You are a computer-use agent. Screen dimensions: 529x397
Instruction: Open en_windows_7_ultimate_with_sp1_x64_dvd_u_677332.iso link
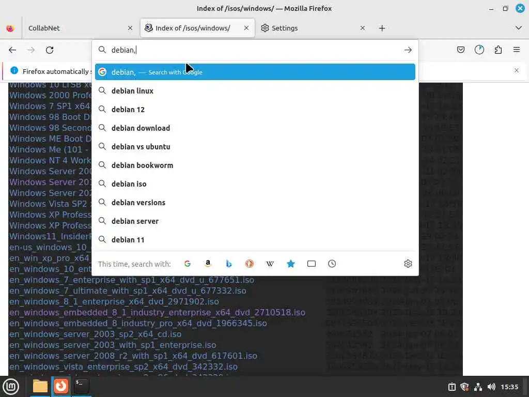click(x=128, y=291)
